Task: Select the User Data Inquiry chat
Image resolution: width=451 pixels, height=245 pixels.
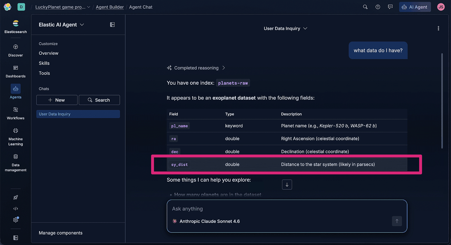Action: 78,114
